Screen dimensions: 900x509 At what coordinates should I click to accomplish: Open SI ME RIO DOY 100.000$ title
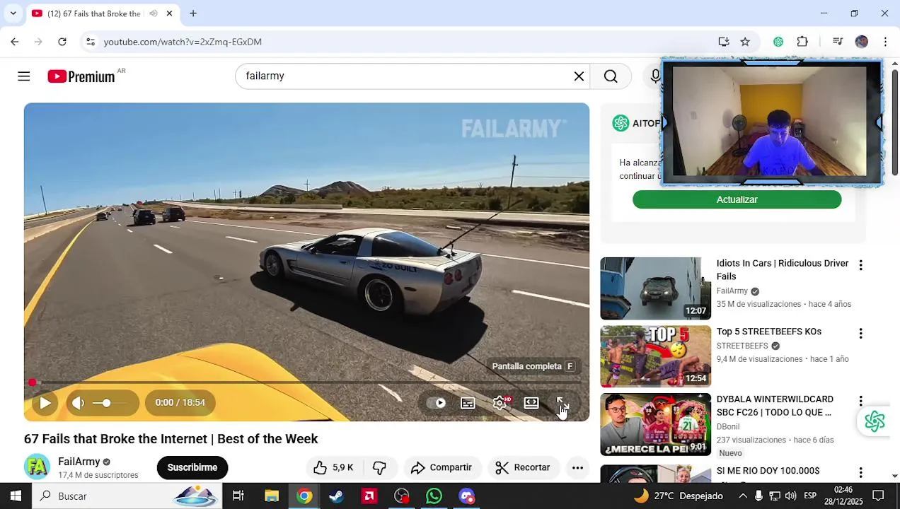[768, 470]
